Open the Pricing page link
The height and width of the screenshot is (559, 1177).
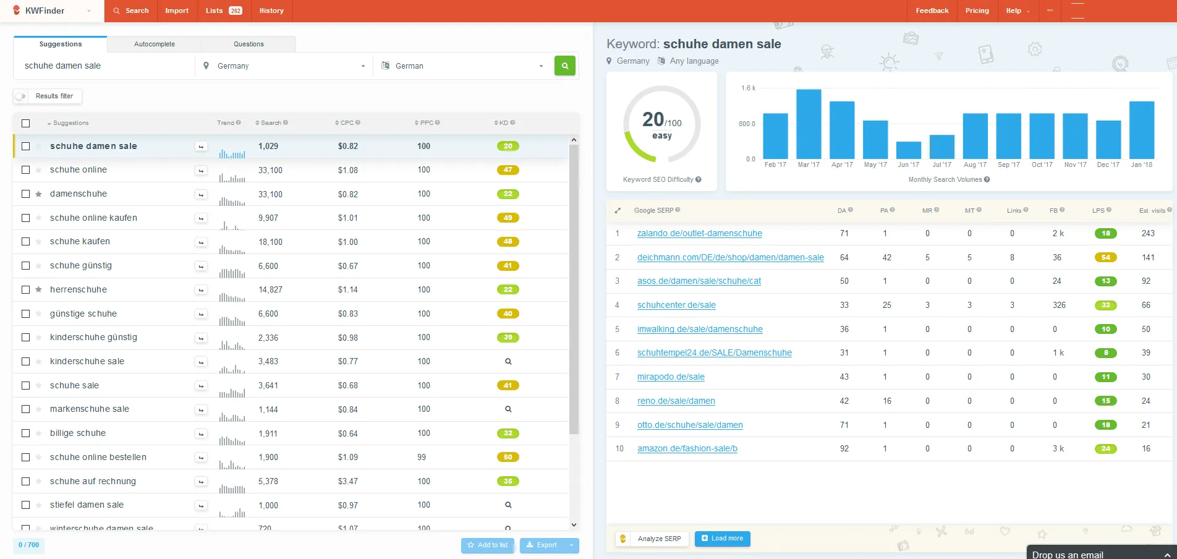pyautogui.click(x=977, y=11)
